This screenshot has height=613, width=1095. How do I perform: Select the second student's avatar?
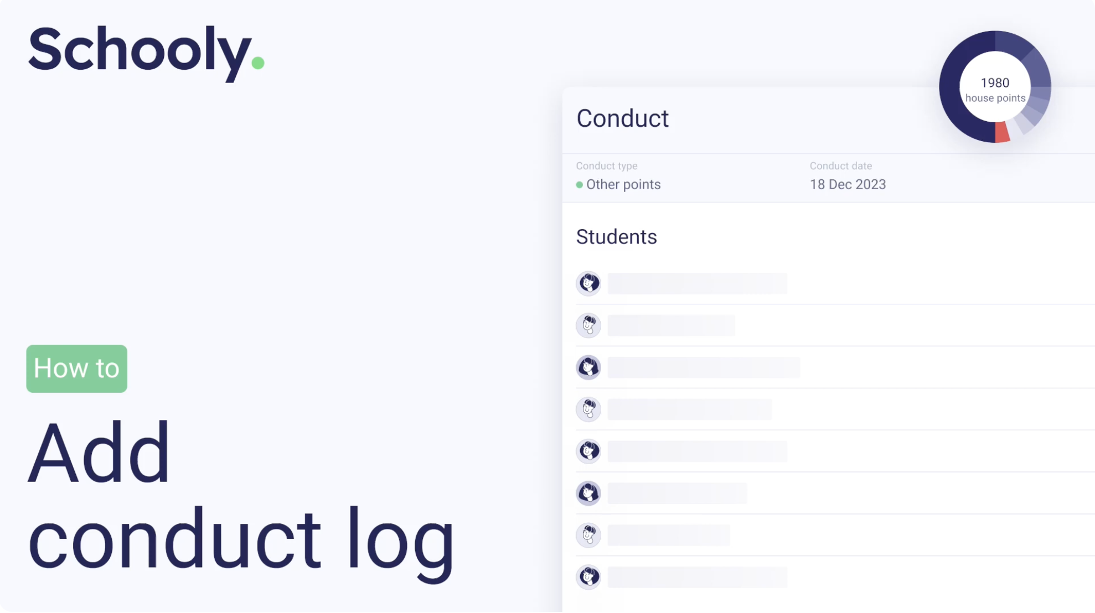point(588,325)
